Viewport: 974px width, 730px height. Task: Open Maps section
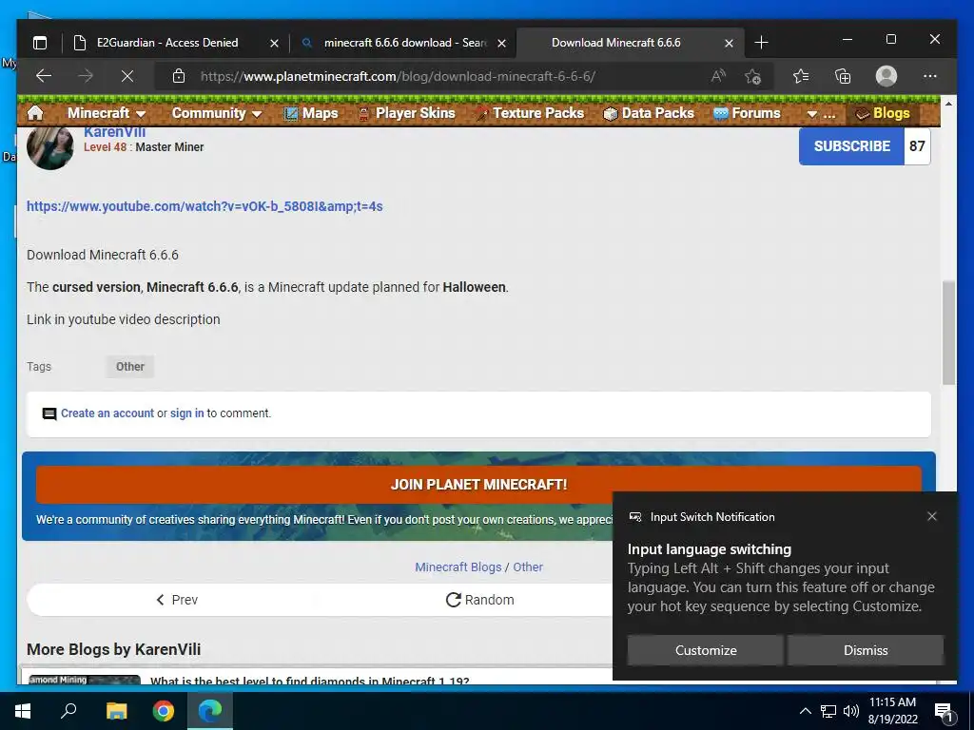tap(311, 113)
